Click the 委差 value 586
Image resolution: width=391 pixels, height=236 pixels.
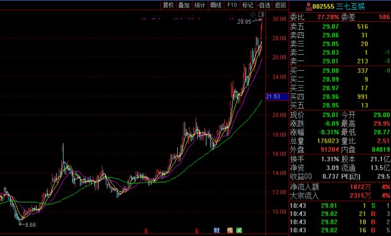(x=384, y=17)
